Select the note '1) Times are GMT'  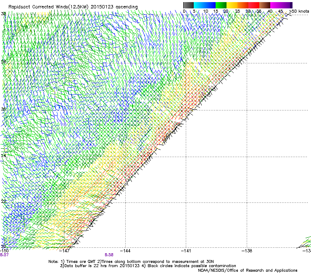click(x=78, y=262)
